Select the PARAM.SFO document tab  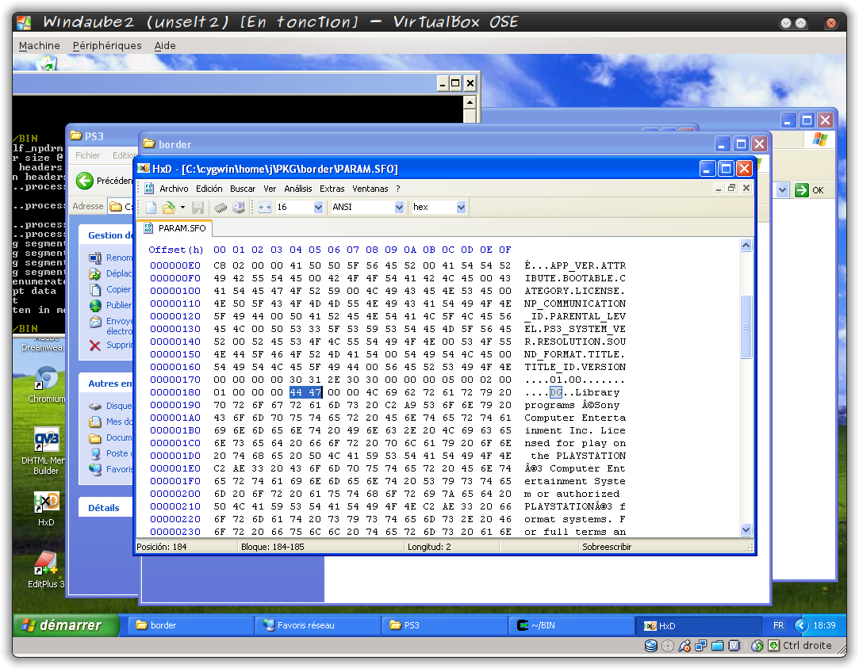pos(174,228)
